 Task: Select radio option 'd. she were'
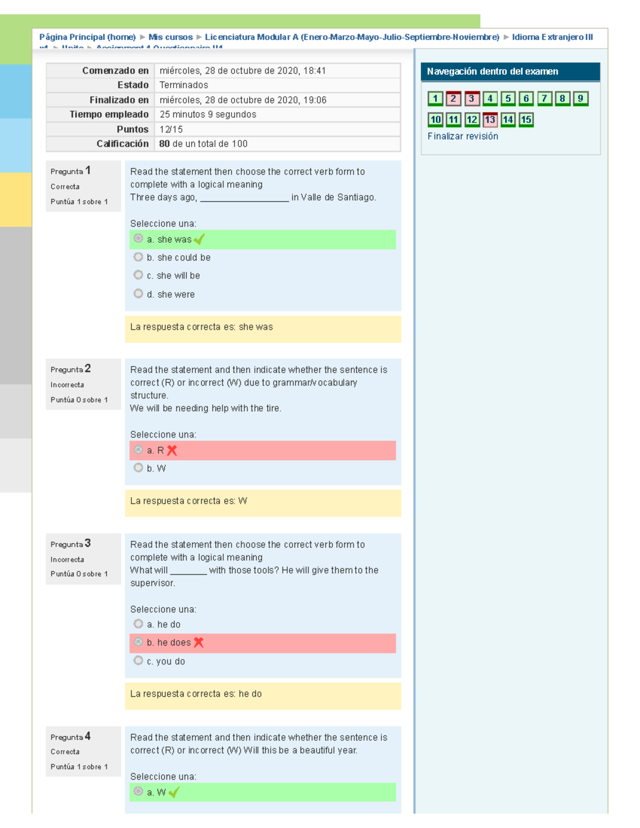(x=138, y=293)
